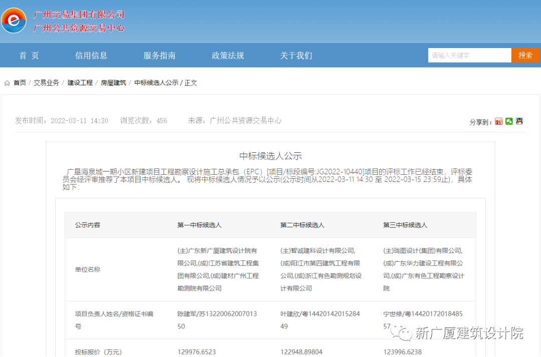Open the 关于我们 nav menu item

coord(296,56)
